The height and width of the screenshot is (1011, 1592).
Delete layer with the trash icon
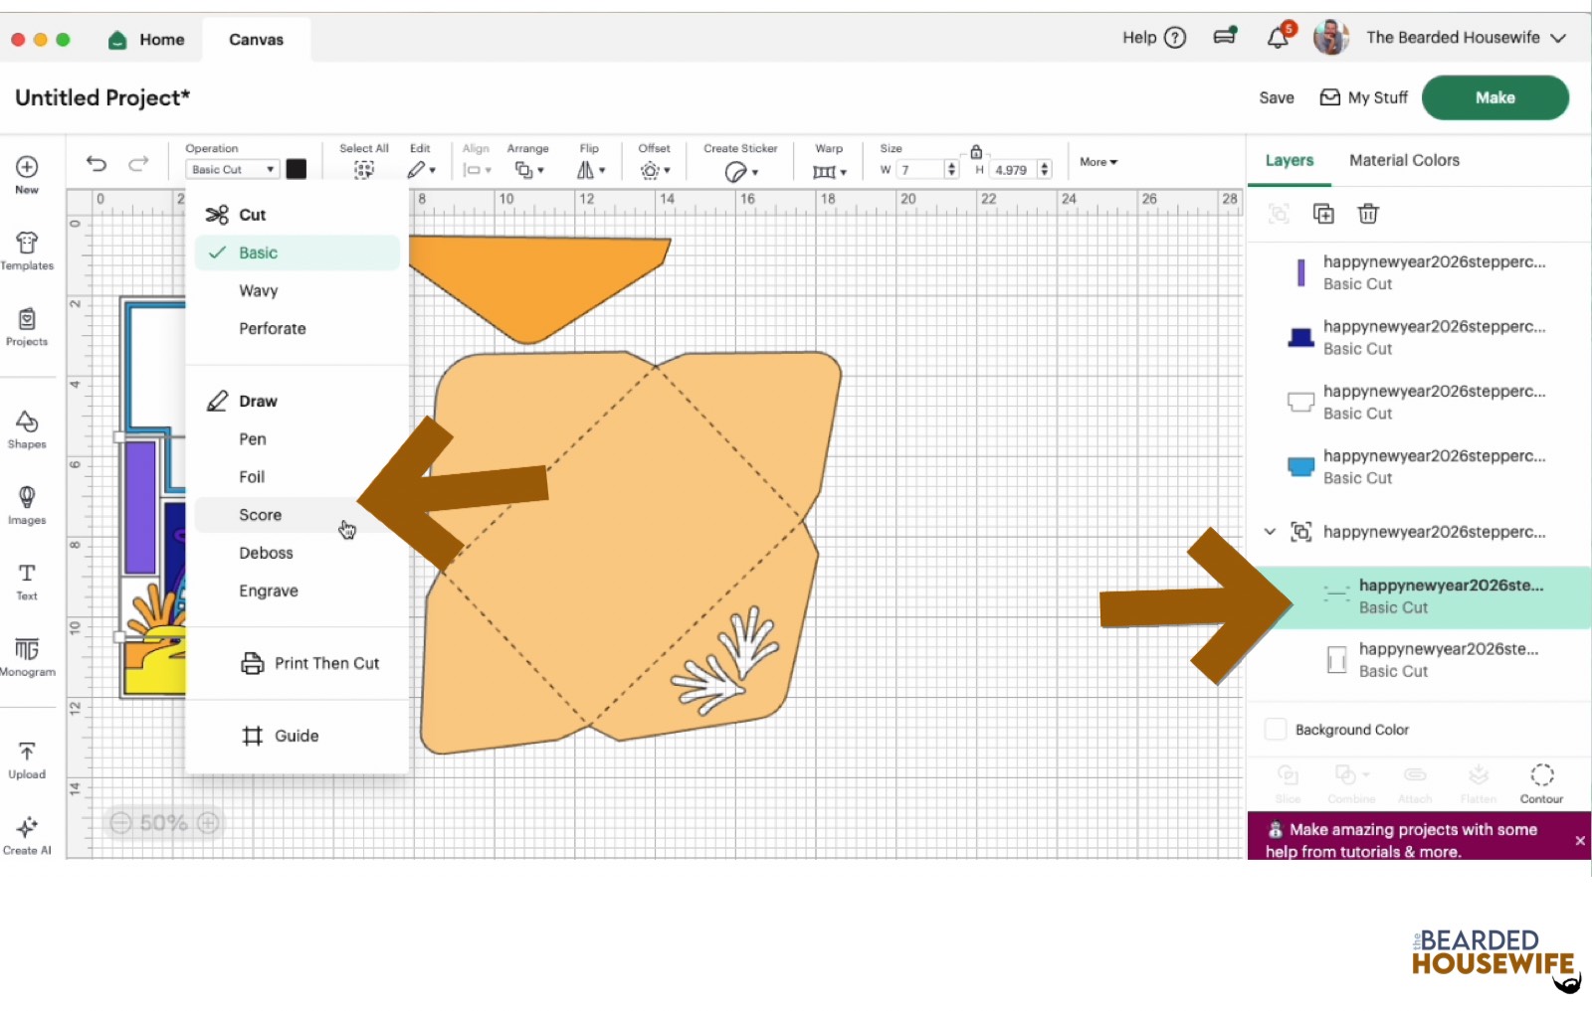[1368, 214]
